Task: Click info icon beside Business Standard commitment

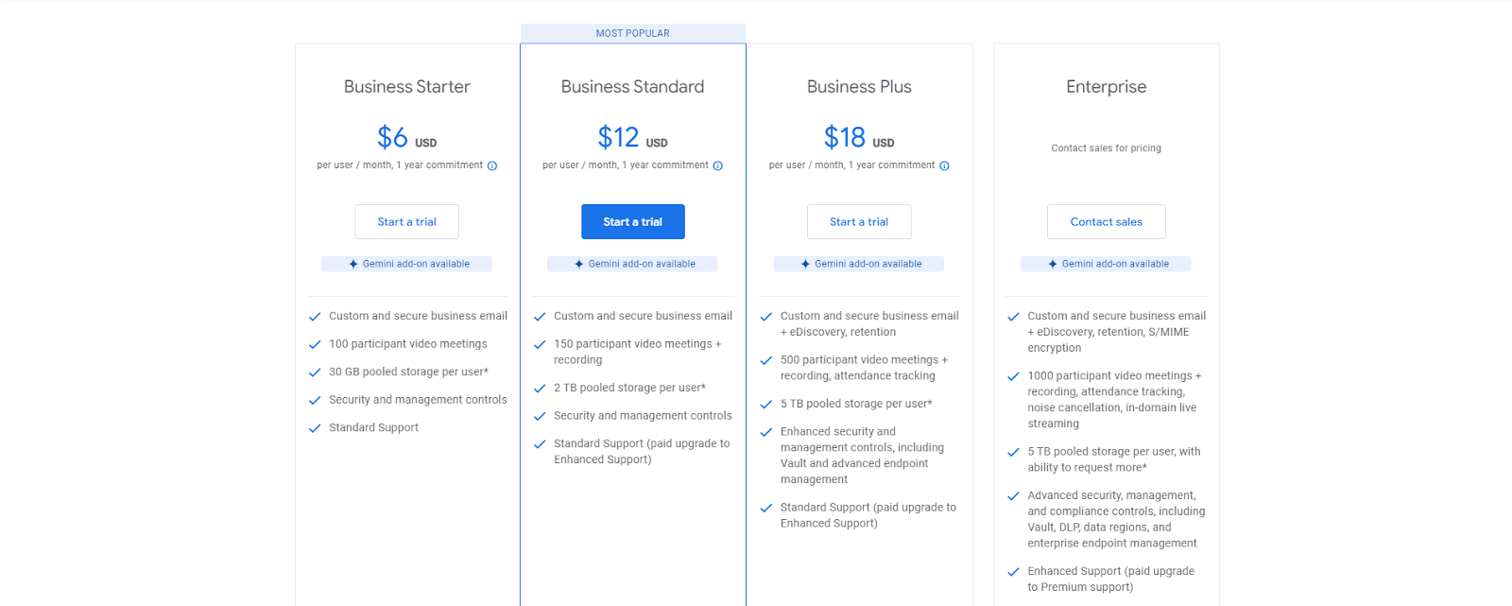Action: [x=717, y=165]
